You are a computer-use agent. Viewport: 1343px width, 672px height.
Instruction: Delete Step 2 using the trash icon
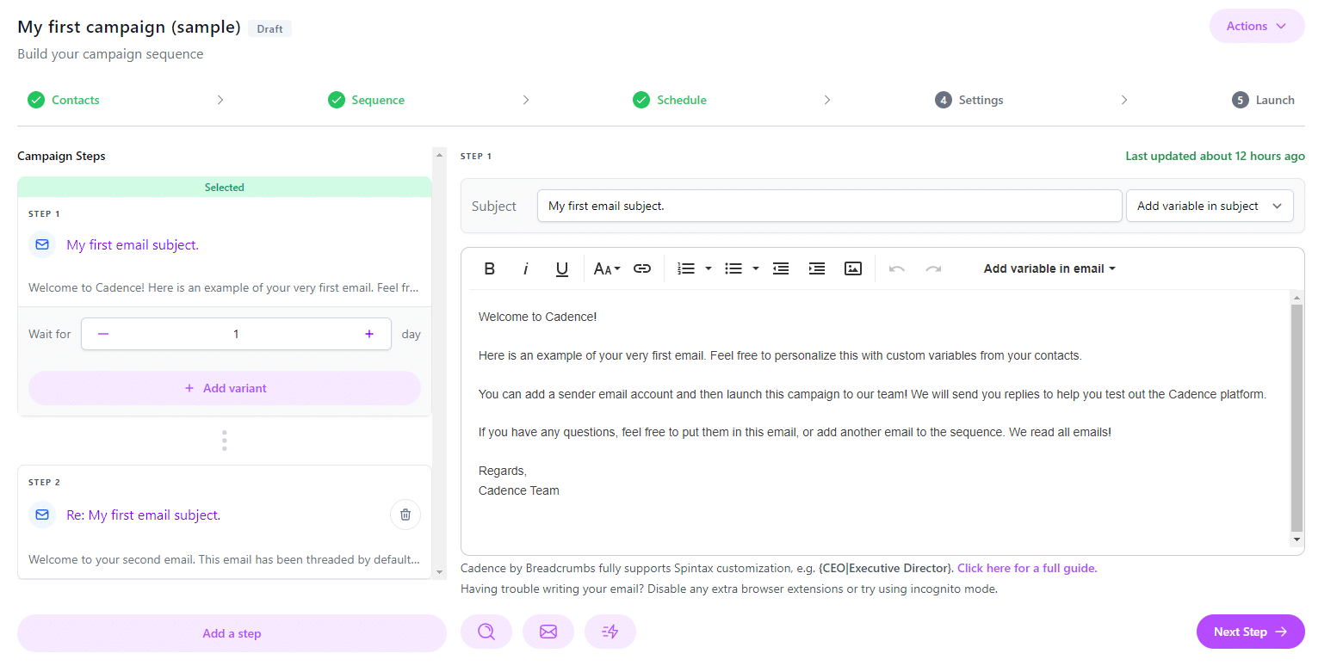(405, 514)
